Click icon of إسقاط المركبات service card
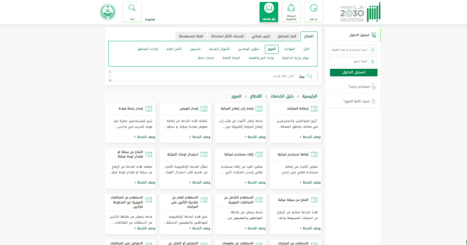The width and height of the screenshot is (467, 245). click(314, 109)
